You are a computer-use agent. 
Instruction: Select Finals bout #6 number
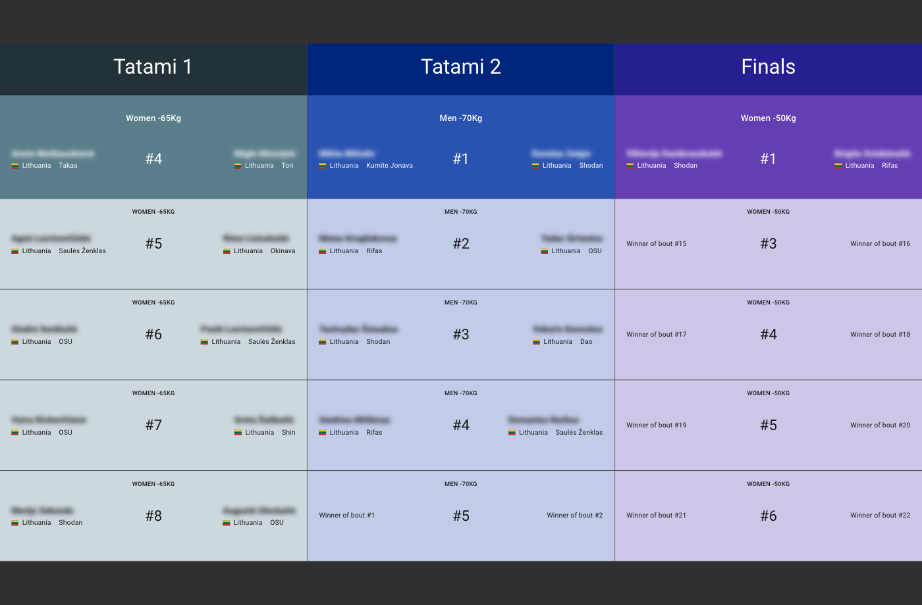click(768, 516)
